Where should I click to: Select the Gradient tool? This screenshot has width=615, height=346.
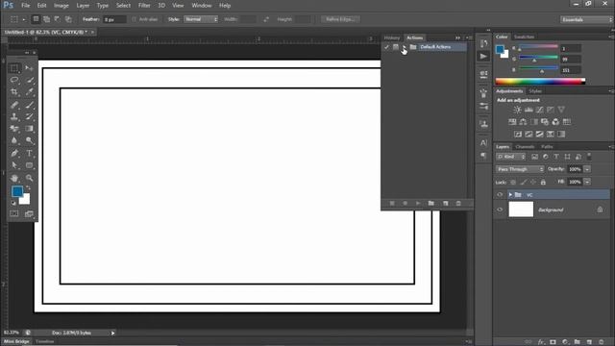pyautogui.click(x=30, y=128)
